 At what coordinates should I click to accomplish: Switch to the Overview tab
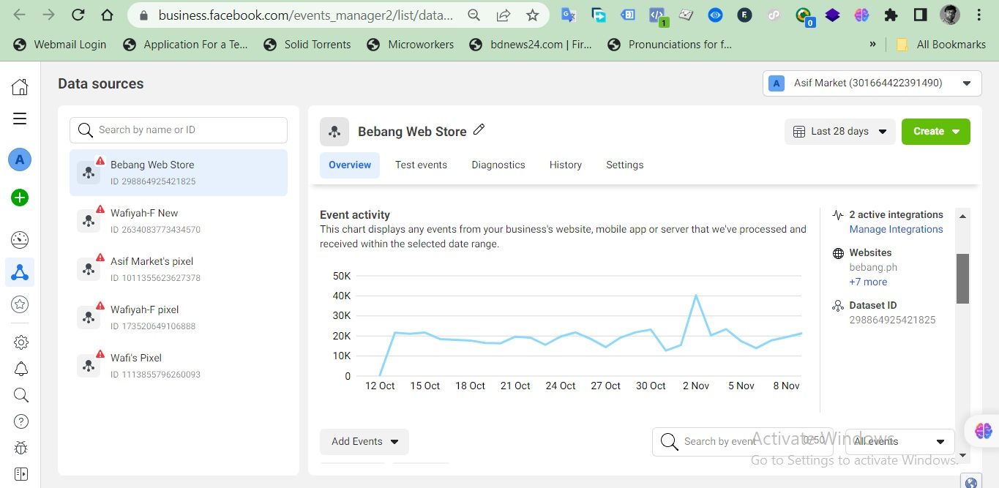350,165
